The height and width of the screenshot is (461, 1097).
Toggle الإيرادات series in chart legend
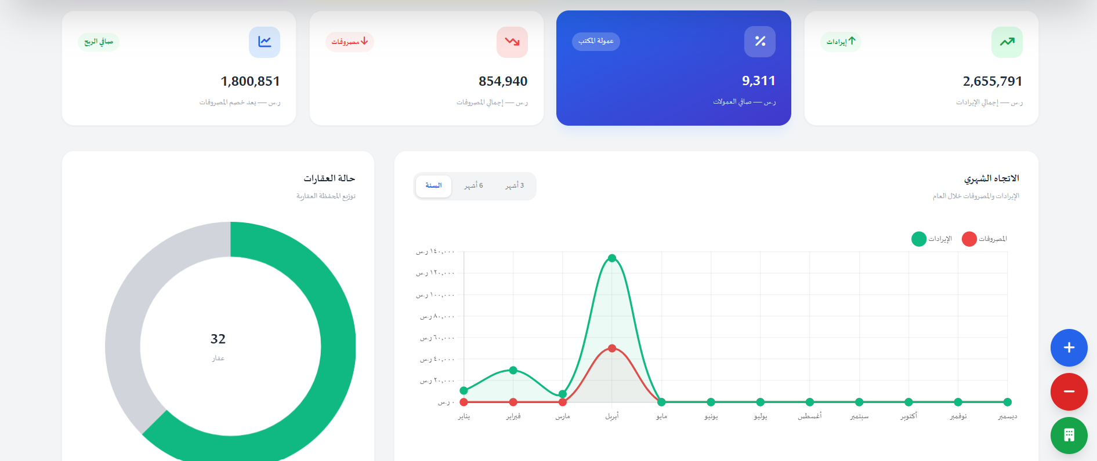932,239
